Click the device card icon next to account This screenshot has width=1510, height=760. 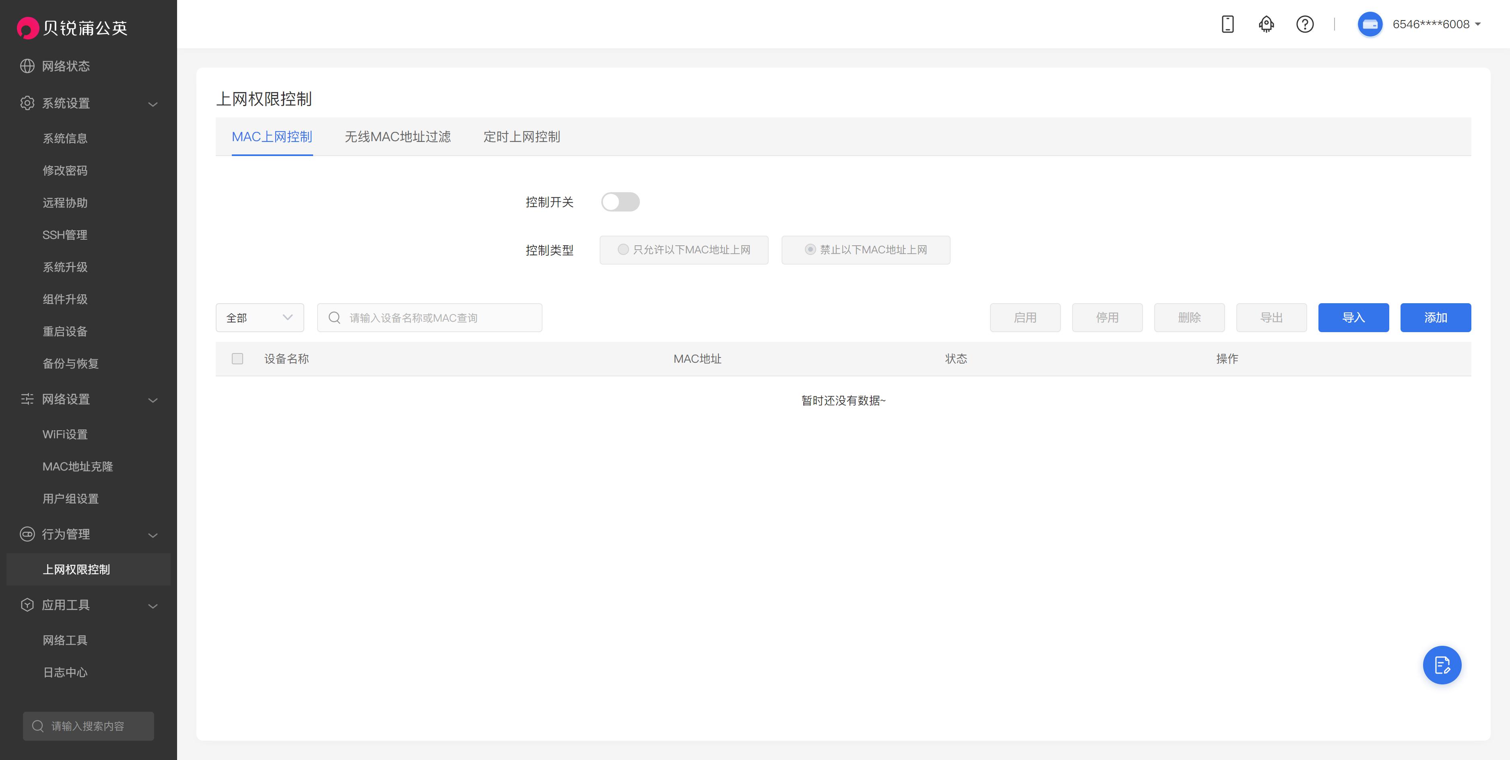[1370, 24]
